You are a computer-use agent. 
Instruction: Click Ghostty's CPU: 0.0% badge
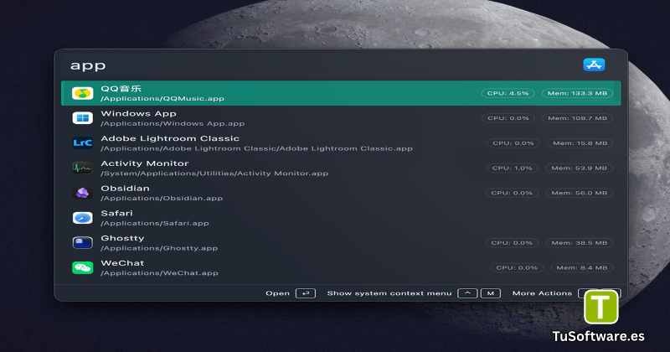click(512, 243)
